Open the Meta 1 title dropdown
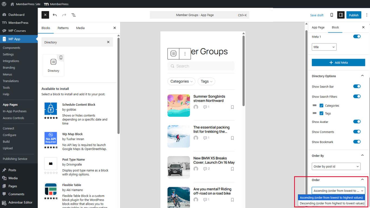Image resolution: width=370 pixels, height=208 pixels. pyautogui.click(x=324, y=47)
